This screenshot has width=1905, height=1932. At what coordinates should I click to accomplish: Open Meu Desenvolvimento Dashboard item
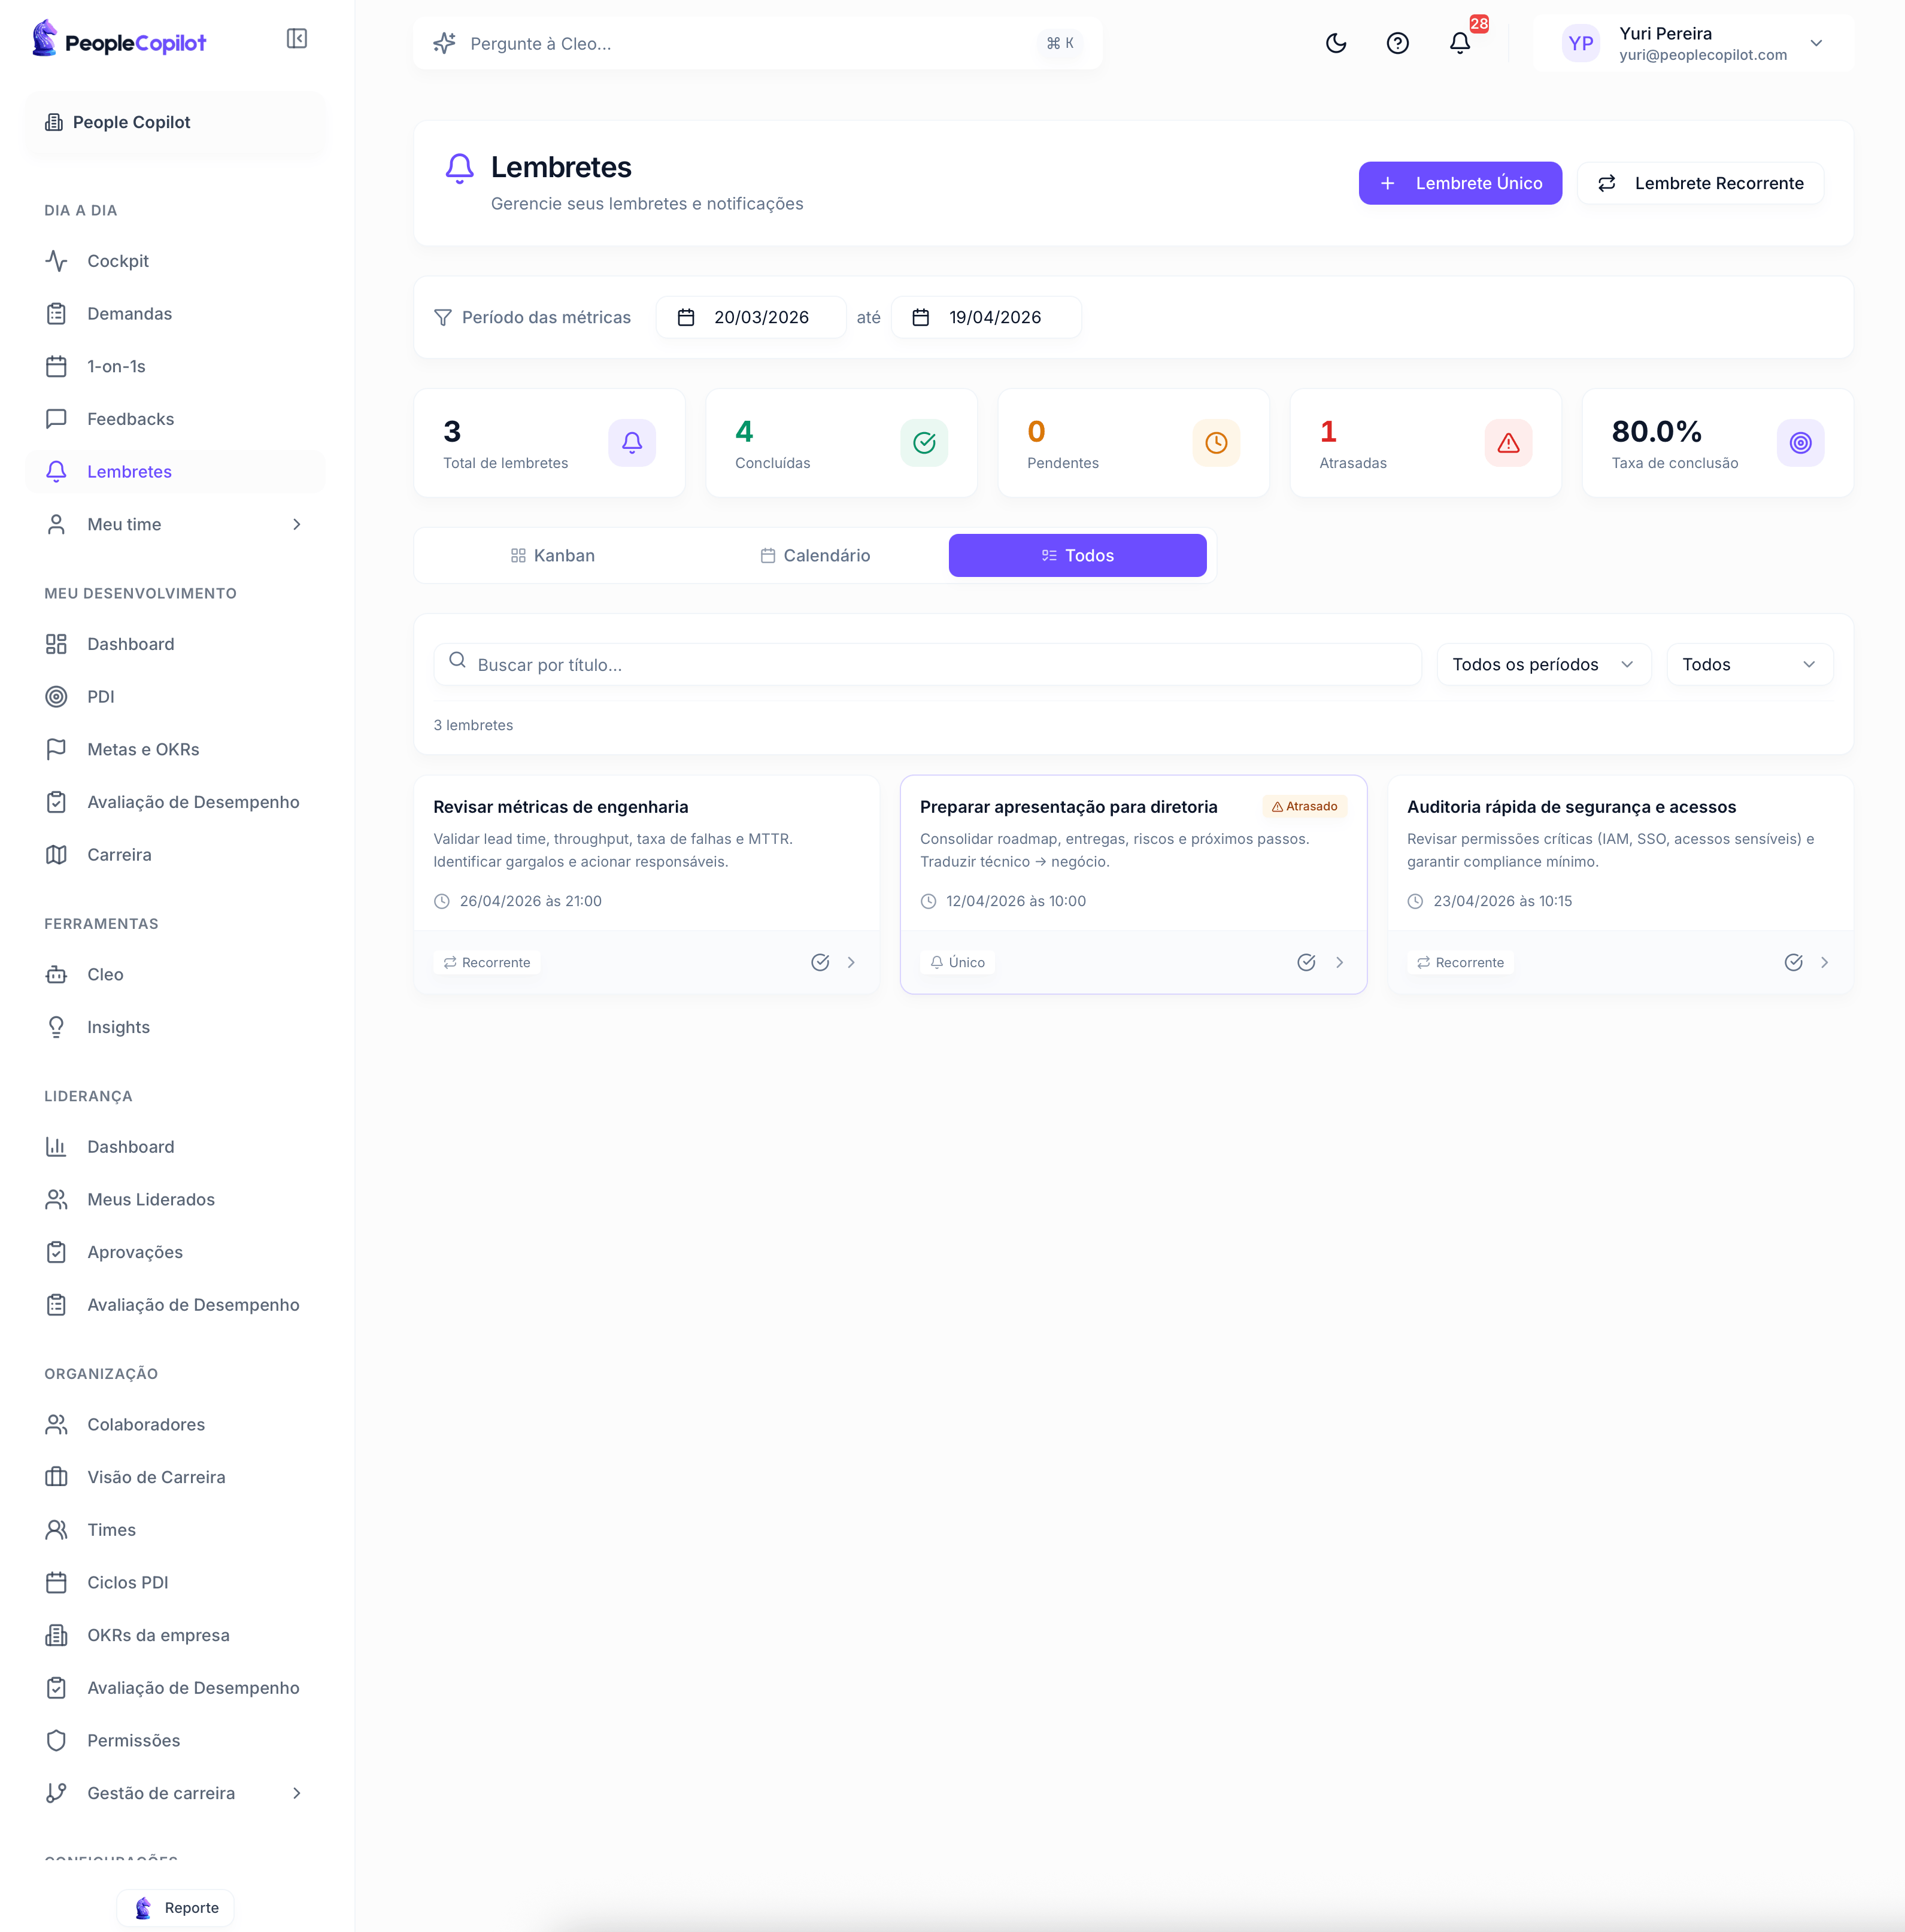[175, 644]
